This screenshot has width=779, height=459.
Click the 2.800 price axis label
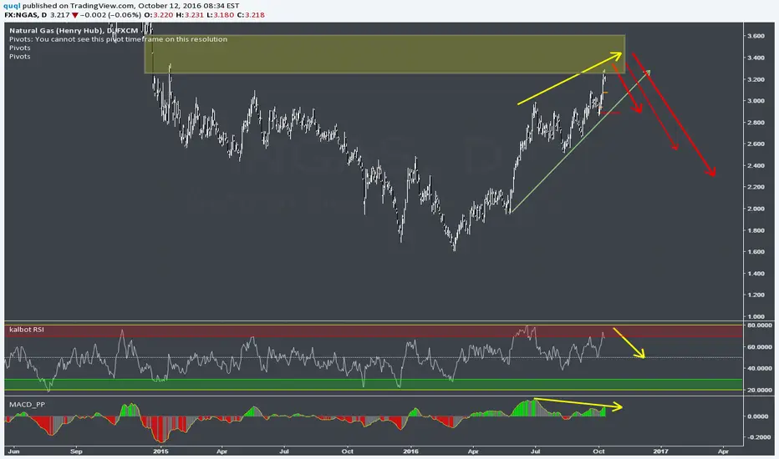coord(756,123)
